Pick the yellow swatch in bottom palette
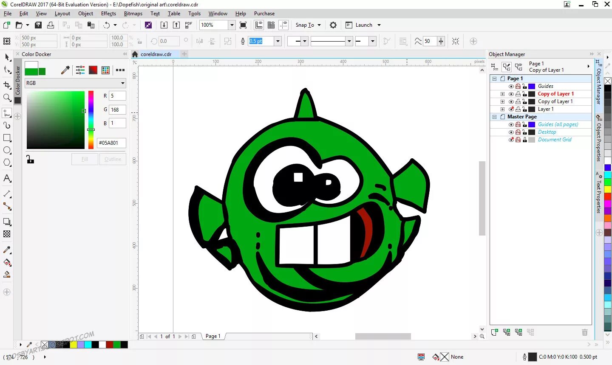Screen dimensions: 612x365 [x=74, y=345]
